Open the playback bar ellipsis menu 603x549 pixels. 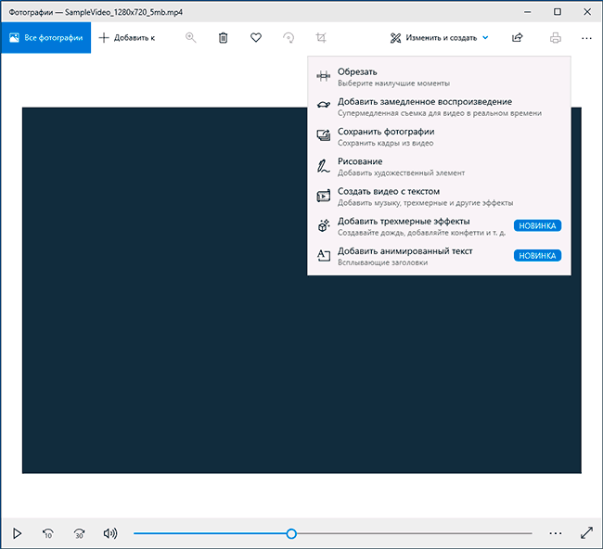[556, 533]
